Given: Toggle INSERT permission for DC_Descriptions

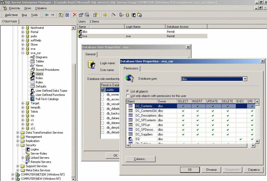Looking at the screenshot, I should [198, 116].
